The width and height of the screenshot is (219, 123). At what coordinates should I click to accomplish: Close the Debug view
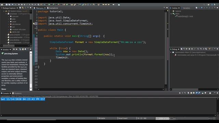tap(179, 49)
